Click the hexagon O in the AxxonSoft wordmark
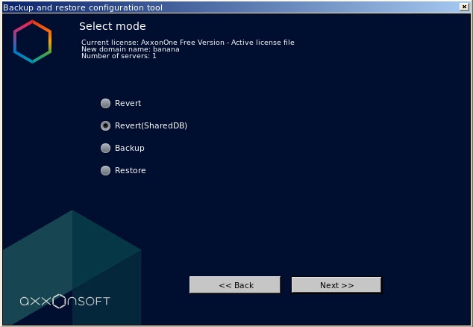 pos(59,301)
